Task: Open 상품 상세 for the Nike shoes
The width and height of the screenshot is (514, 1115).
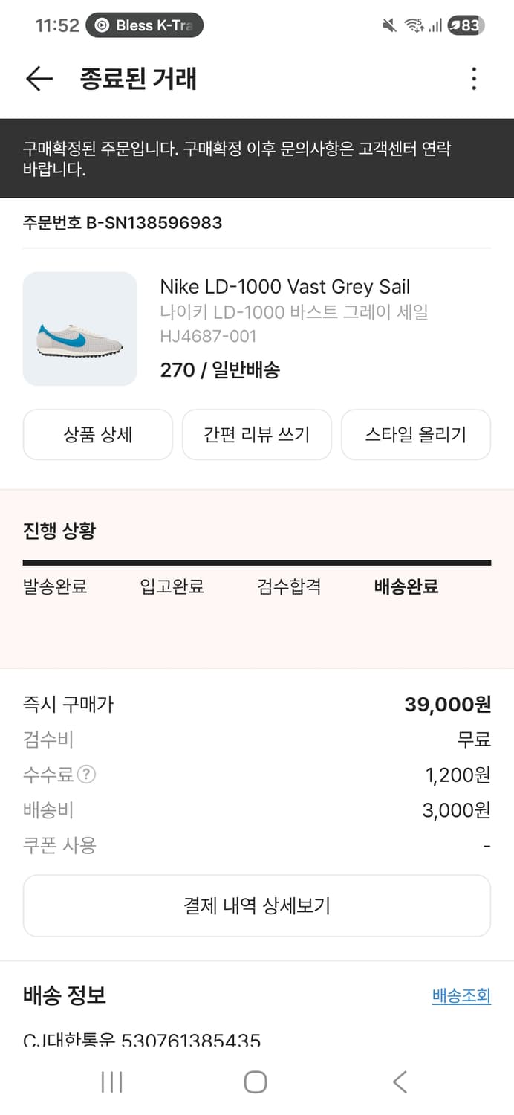Action: (x=97, y=435)
